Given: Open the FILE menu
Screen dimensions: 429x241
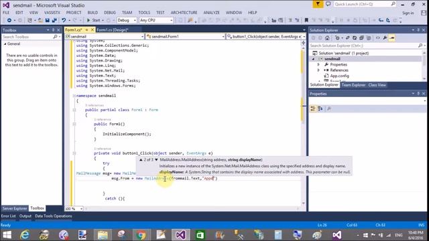Looking at the screenshot, I should [x=6, y=13].
